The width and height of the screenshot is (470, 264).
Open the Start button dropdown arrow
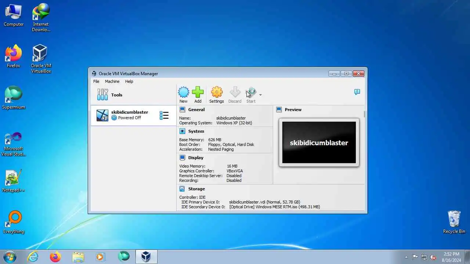coord(260,95)
